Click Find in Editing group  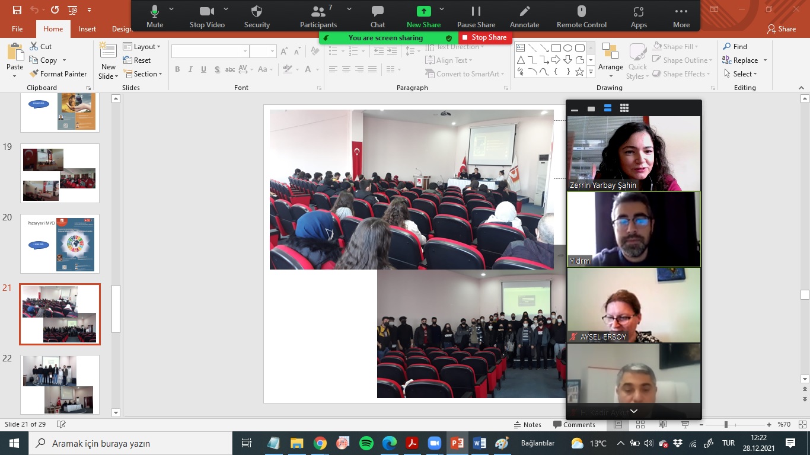735,46
